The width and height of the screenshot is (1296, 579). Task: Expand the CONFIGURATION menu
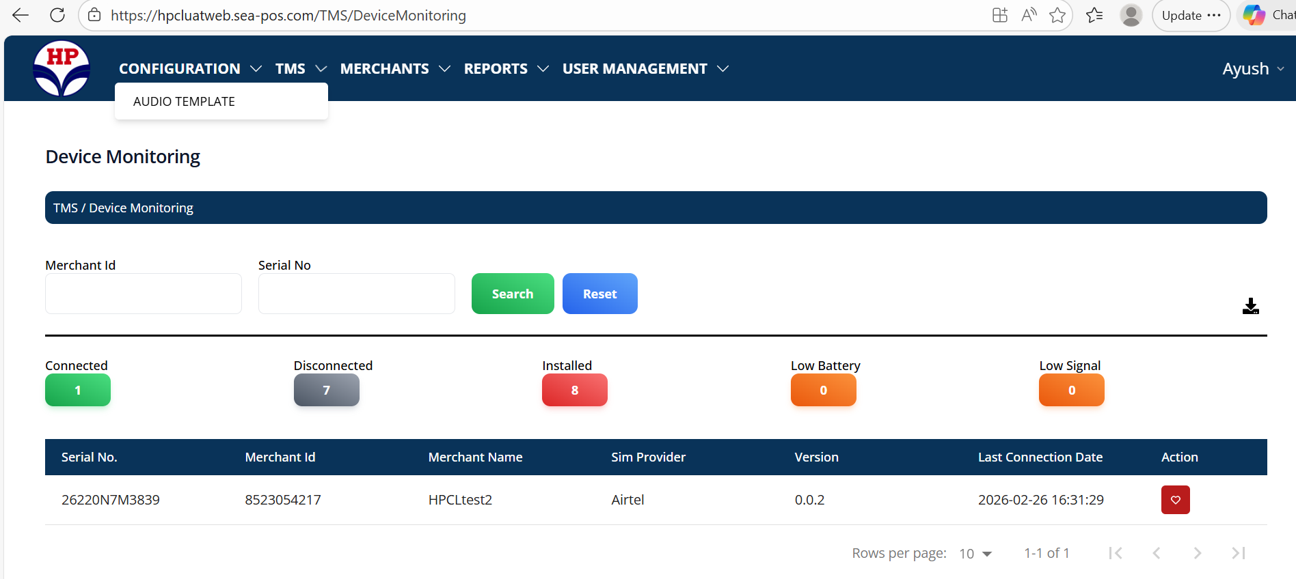click(190, 69)
